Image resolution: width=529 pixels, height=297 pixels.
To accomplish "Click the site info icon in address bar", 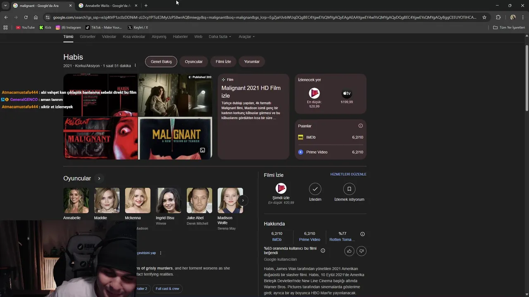I will pos(48,17).
